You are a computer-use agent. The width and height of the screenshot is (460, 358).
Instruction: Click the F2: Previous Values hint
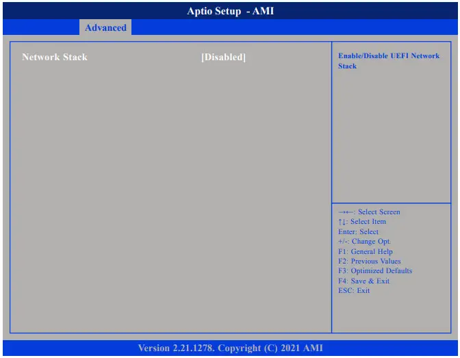(370, 261)
